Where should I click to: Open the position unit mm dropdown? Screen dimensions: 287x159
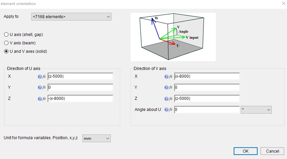pyautogui.click(x=97, y=138)
